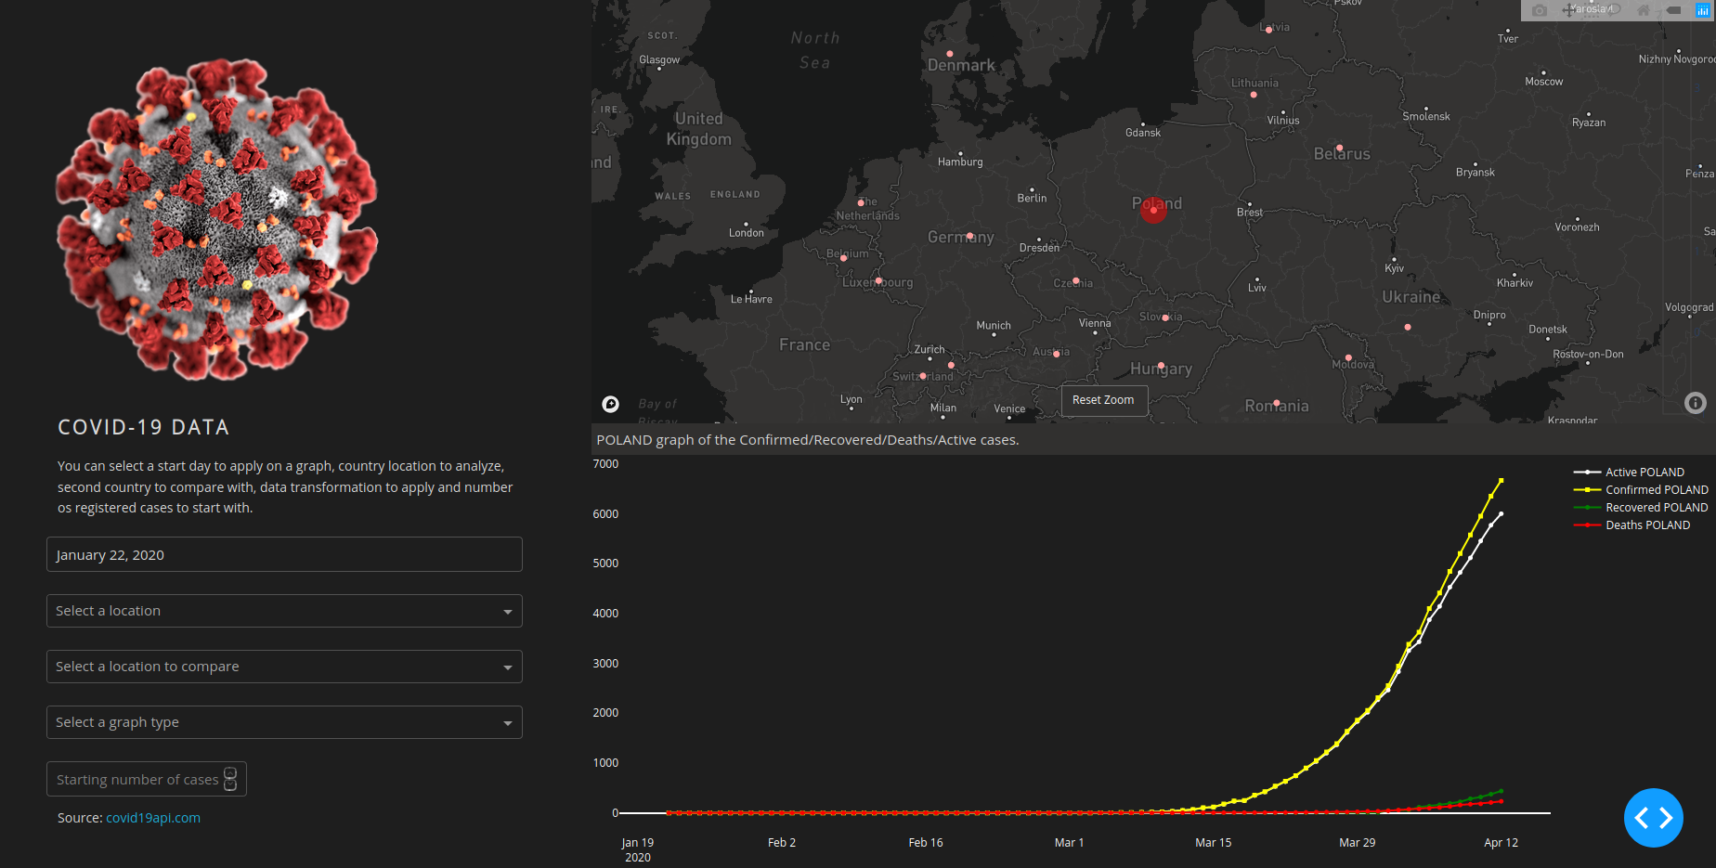Open Plotly logo link in map toolbar
1716x868 pixels.
pos(1703,10)
